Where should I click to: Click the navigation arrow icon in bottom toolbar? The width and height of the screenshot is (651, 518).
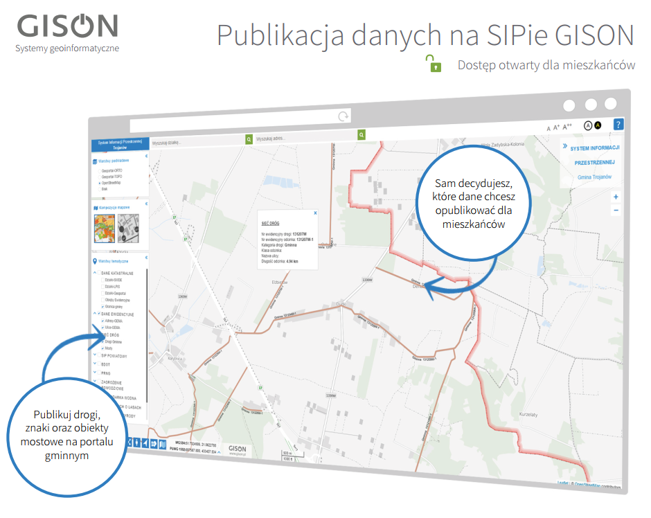click(x=145, y=443)
